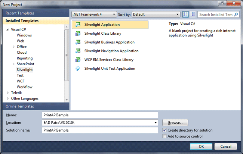Expand the Telerik node arrow
This screenshot has width=243, height=154.
pos(8,93)
